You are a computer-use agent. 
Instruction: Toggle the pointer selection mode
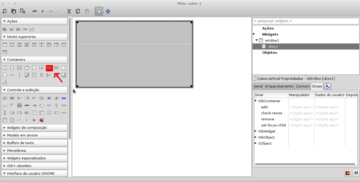[99, 11]
